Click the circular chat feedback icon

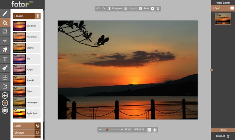coord(5,111)
